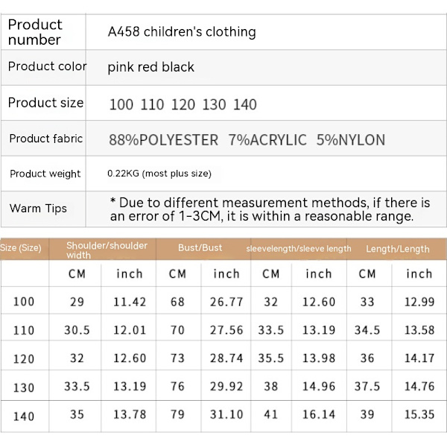Select the 88%POLYESTER fabric composition text
Image resolution: width=447 pixels, height=447 pixels.
tap(163, 140)
